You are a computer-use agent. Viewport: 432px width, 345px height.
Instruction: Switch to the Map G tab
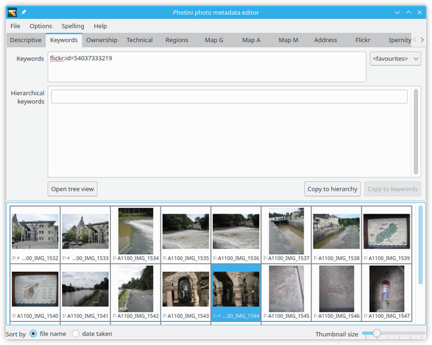click(x=214, y=41)
